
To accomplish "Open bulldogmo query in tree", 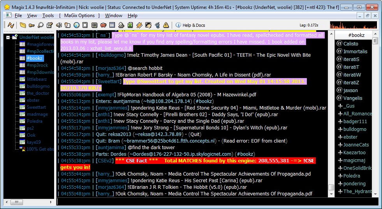I will click(x=38, y=86).
